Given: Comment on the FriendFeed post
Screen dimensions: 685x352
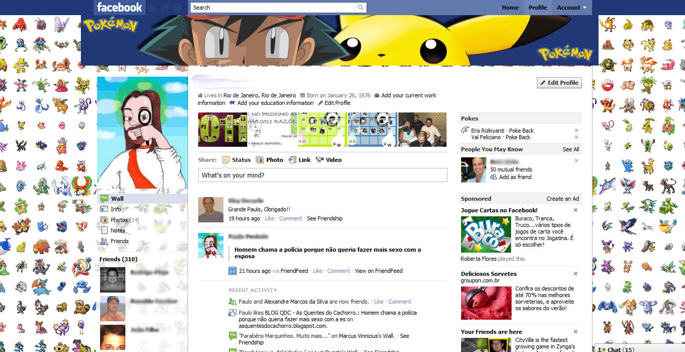Looking at the screenshot, I should click(339, 271).
